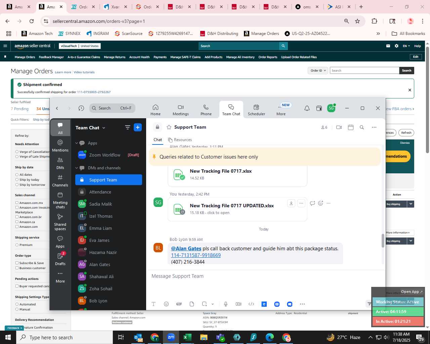Screen dimensions: 430x344
Task: Switch to the Resources tab in chat
Action: [180, 140]
